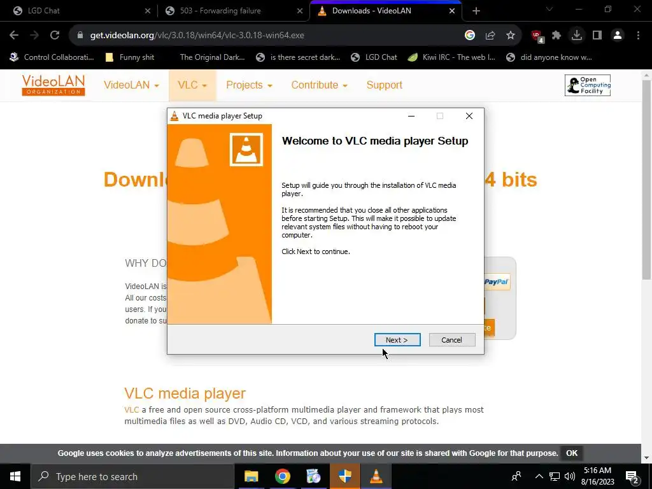Viewport: 652px width, 489px height.
Task: Click Next in VLC Setup wizard
Action: [397, 340]
